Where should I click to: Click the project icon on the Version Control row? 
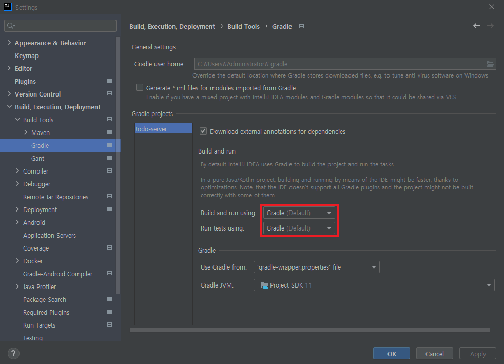tap(110, 93)
